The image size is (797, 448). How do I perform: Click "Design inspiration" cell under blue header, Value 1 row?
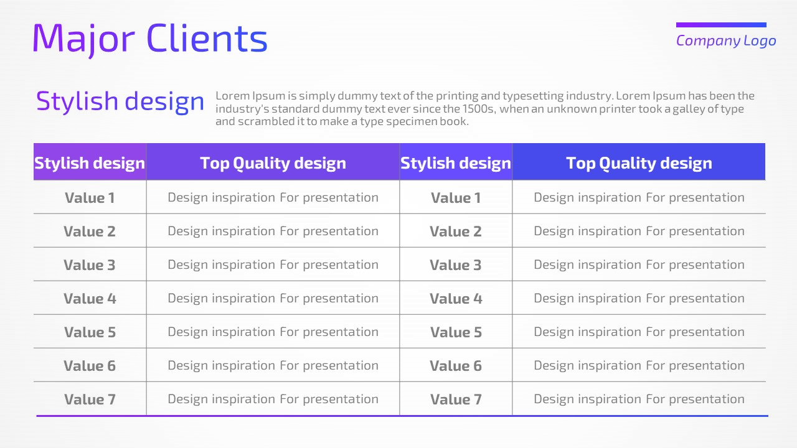tap(639, 198)
